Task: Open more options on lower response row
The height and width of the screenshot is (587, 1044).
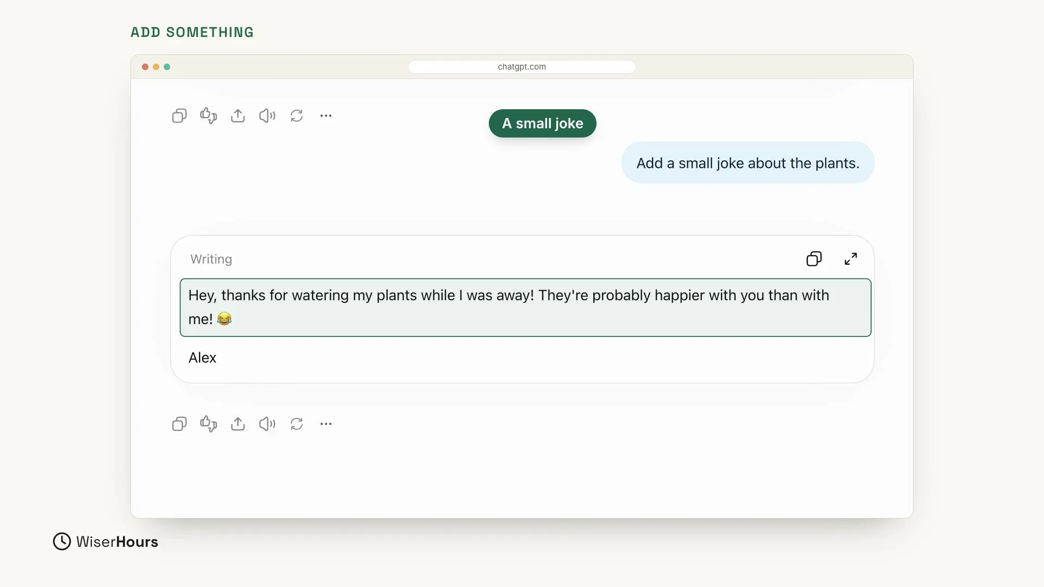Action: 326,424
